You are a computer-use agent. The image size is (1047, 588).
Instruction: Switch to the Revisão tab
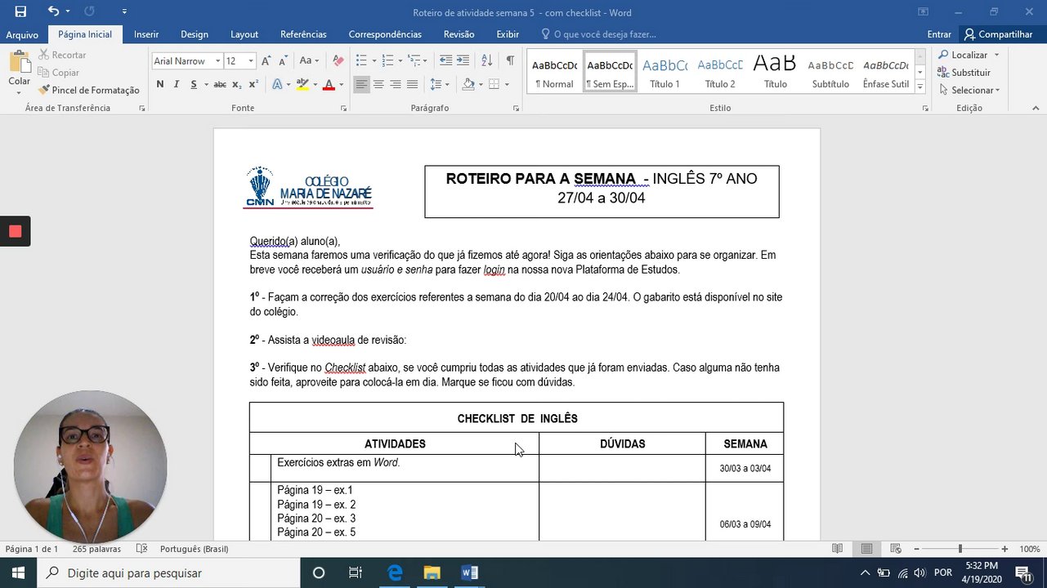click(459, 34)
